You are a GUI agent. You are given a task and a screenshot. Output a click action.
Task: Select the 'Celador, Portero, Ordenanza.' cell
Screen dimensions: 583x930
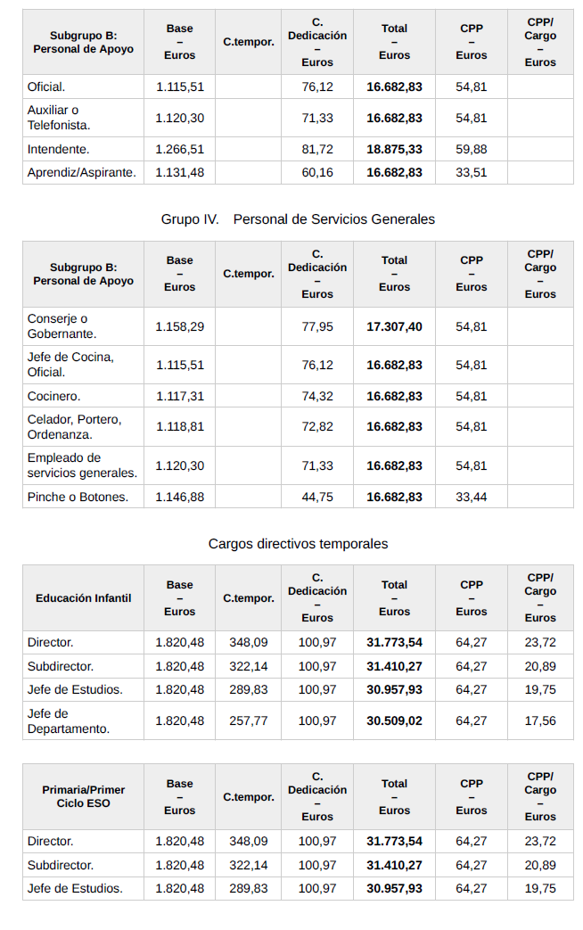pos(74,427)
